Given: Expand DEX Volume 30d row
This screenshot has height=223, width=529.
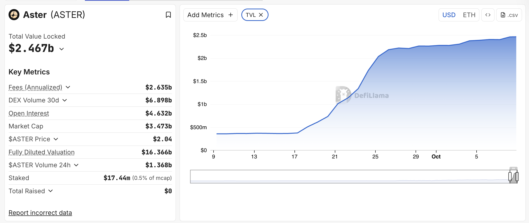Looking at the screenshot, I should point(65,100).
